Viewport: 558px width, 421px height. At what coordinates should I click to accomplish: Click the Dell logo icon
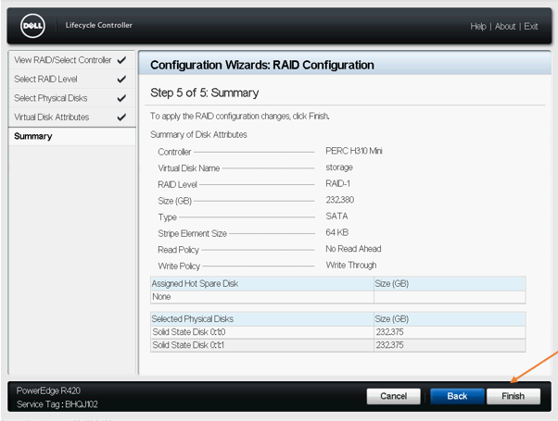pyautogui.click(x=32, y=26)
